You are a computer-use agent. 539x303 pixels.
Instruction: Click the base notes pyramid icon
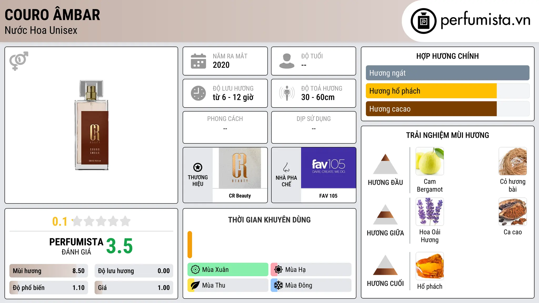tap(385, 265)
